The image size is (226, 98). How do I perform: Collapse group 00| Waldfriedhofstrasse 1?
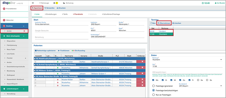pyautogui.click(x=35, y=59)
